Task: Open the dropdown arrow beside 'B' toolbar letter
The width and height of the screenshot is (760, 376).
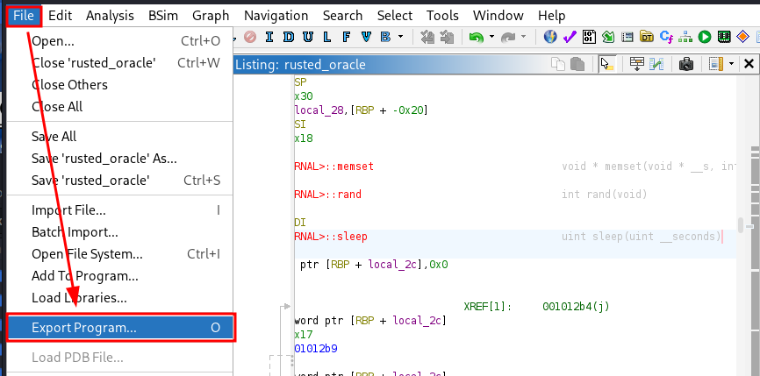Action: (x=401, y=37)
